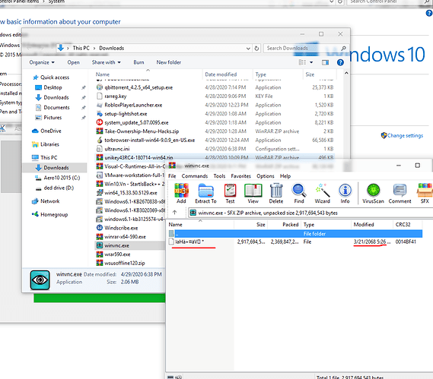Select OneDrive in navigation pane

pyautogui.click(x=46, y=131)
